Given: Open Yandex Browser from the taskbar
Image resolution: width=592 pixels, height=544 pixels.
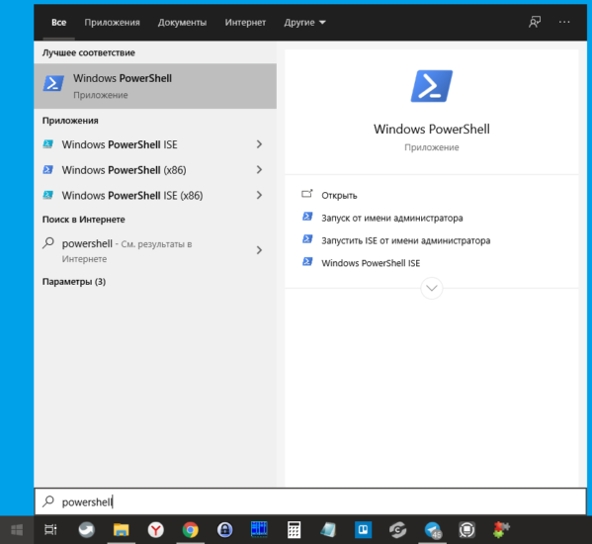Looking at the screenshot, I should click(x=155, y=529).
